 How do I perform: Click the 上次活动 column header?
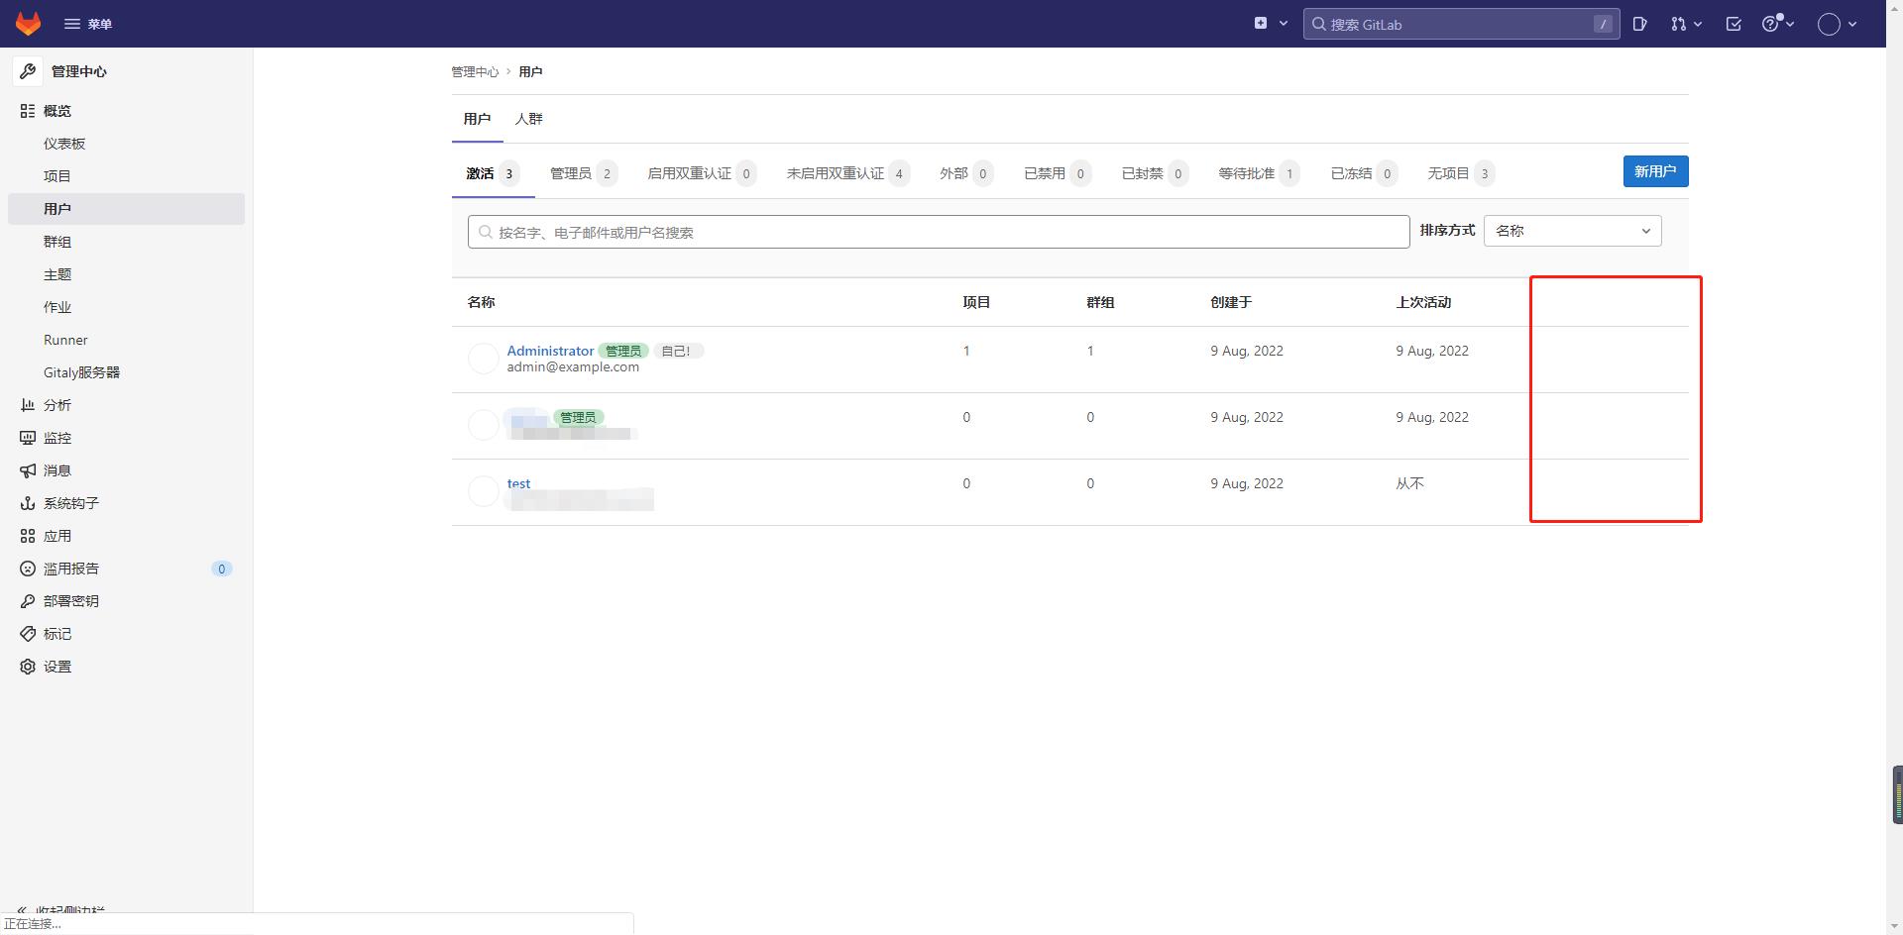(x=1423, y=302)
